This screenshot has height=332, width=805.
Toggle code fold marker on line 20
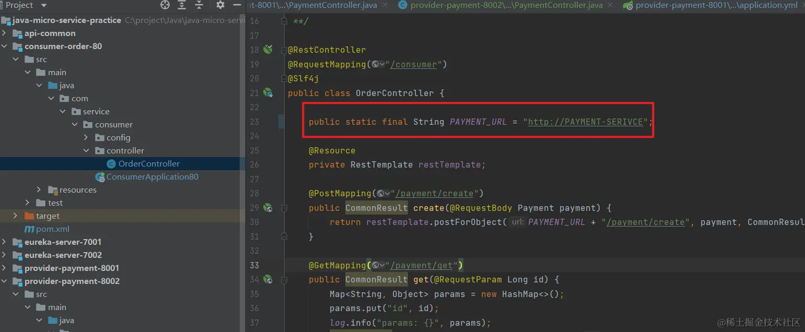pyautogui.click(x=284, y=79)
